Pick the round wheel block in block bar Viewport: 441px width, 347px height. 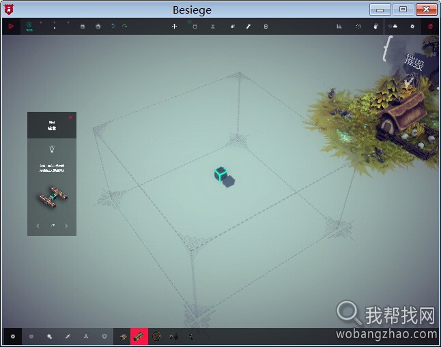(156, 336)
